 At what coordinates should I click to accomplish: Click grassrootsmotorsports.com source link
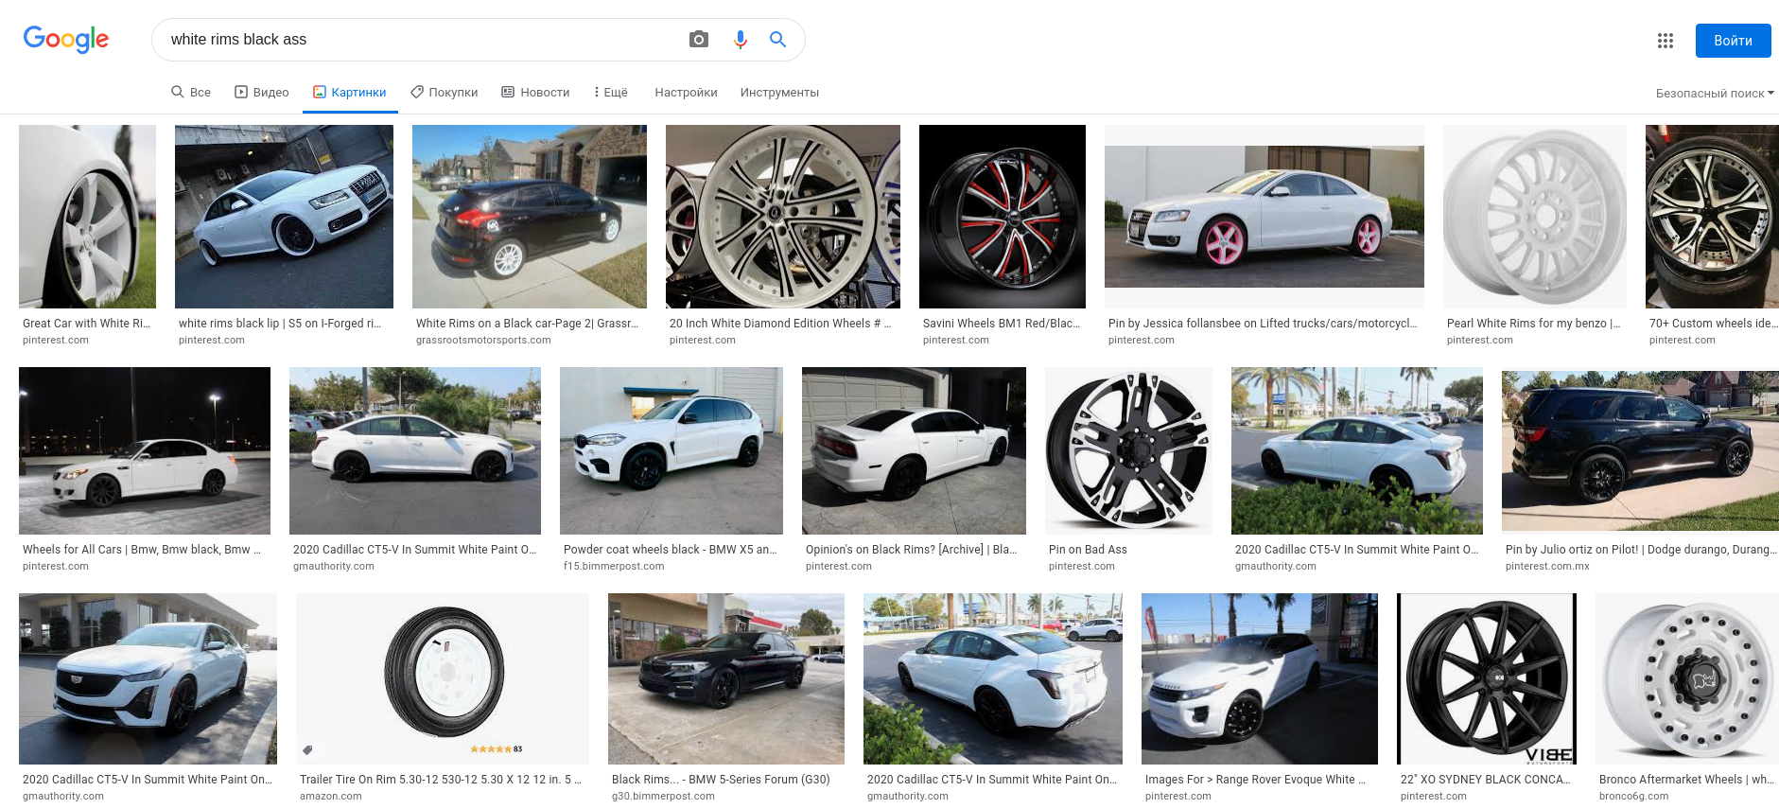(x=483, y=341)
